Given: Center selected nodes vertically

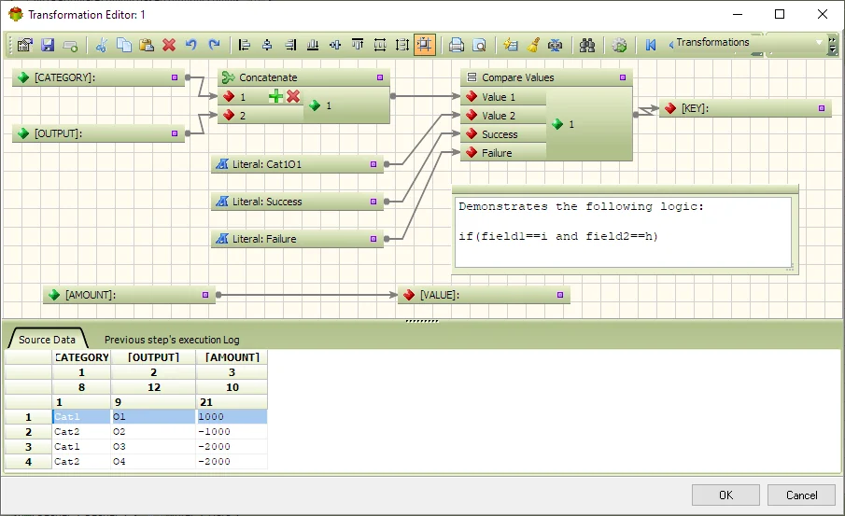Looking at the screenshot, I should click(335, 45).
